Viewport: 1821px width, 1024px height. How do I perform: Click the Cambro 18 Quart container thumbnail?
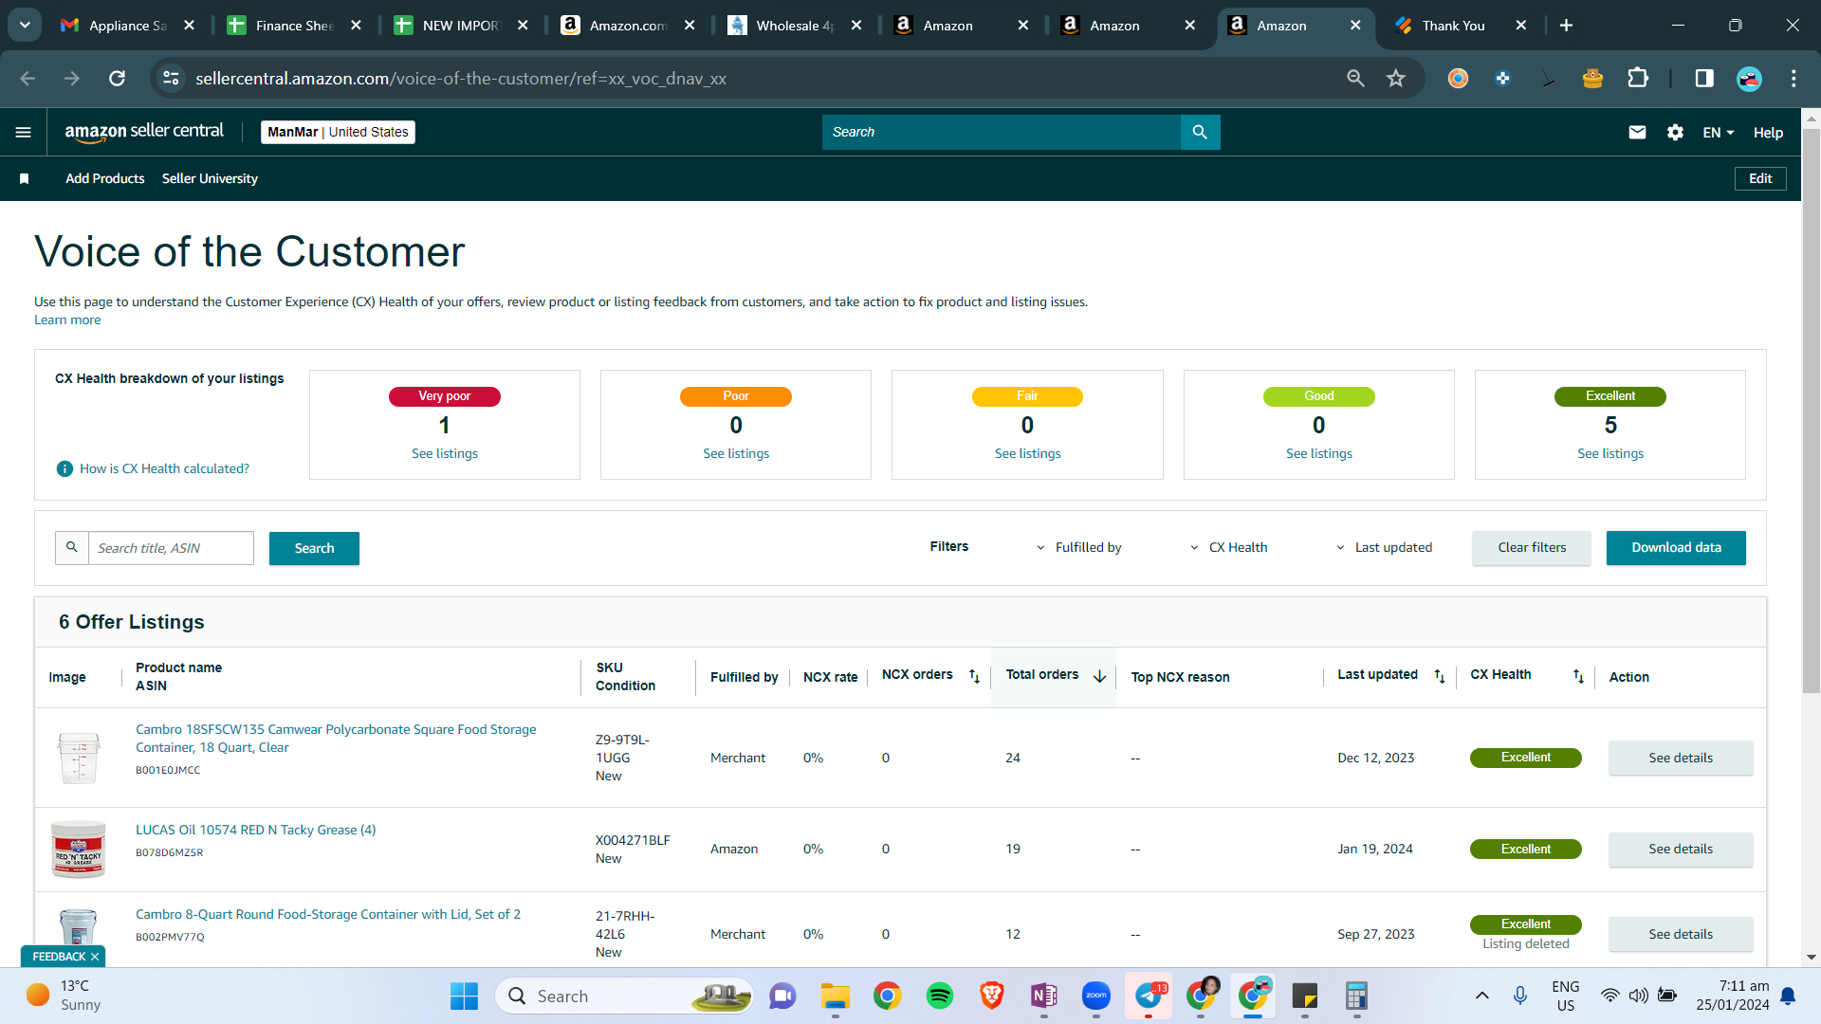[x=79, y=758]
